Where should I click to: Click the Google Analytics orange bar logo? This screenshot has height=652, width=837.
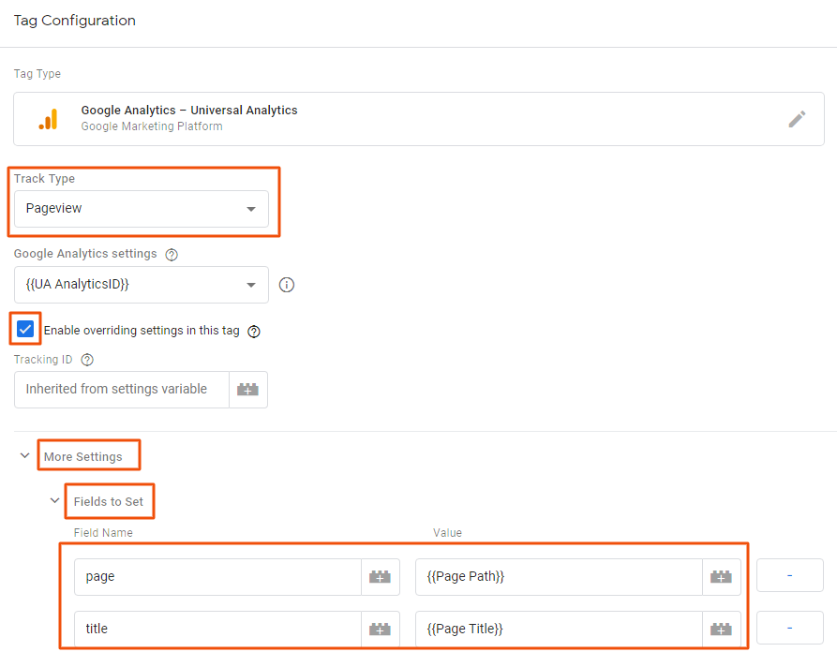[49, 119]
